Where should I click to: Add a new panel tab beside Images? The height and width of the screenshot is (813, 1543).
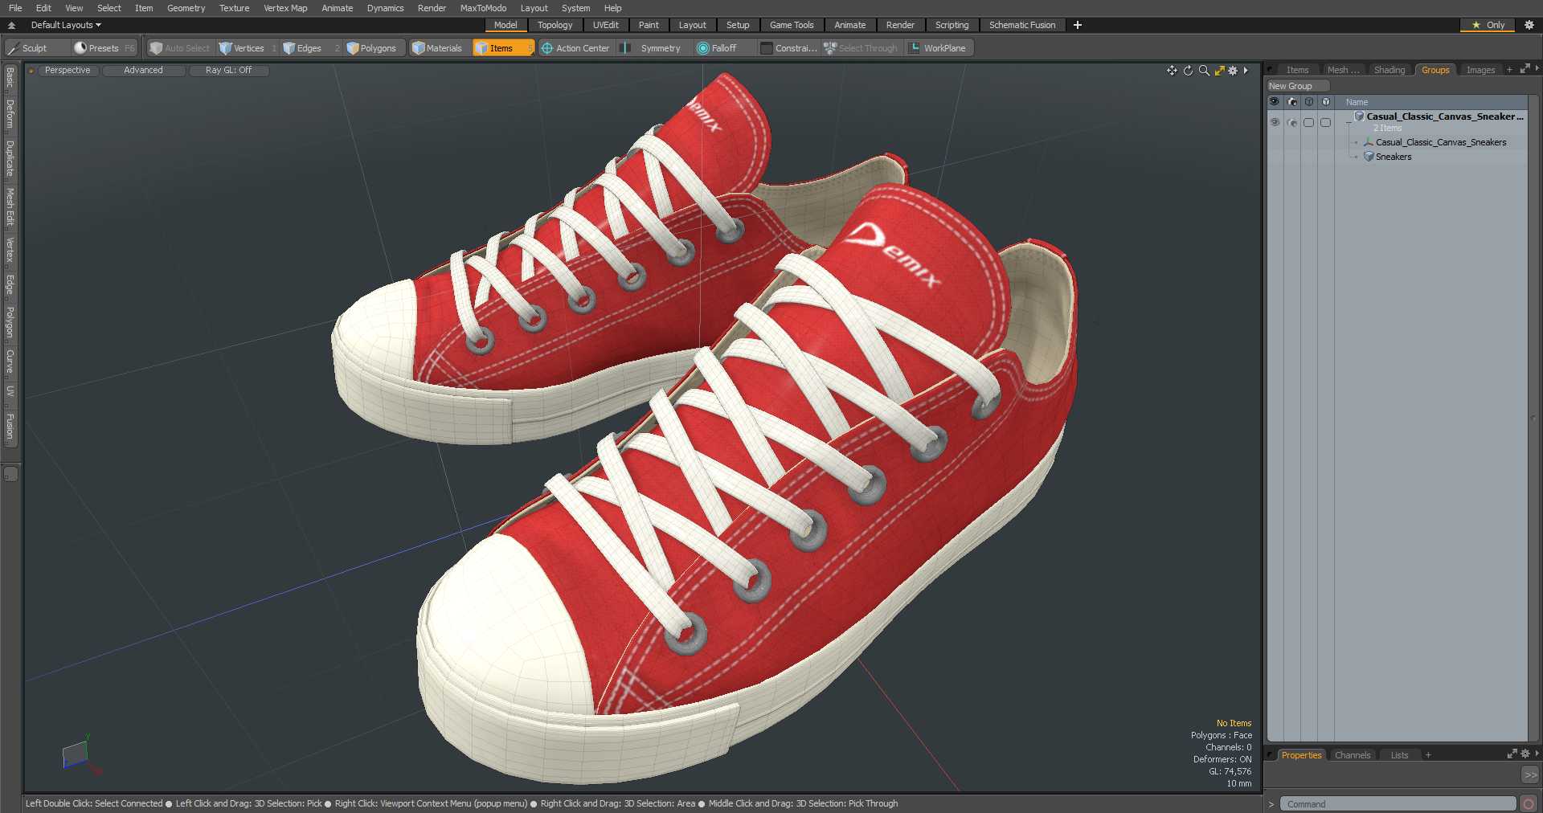coord(1509,70)
